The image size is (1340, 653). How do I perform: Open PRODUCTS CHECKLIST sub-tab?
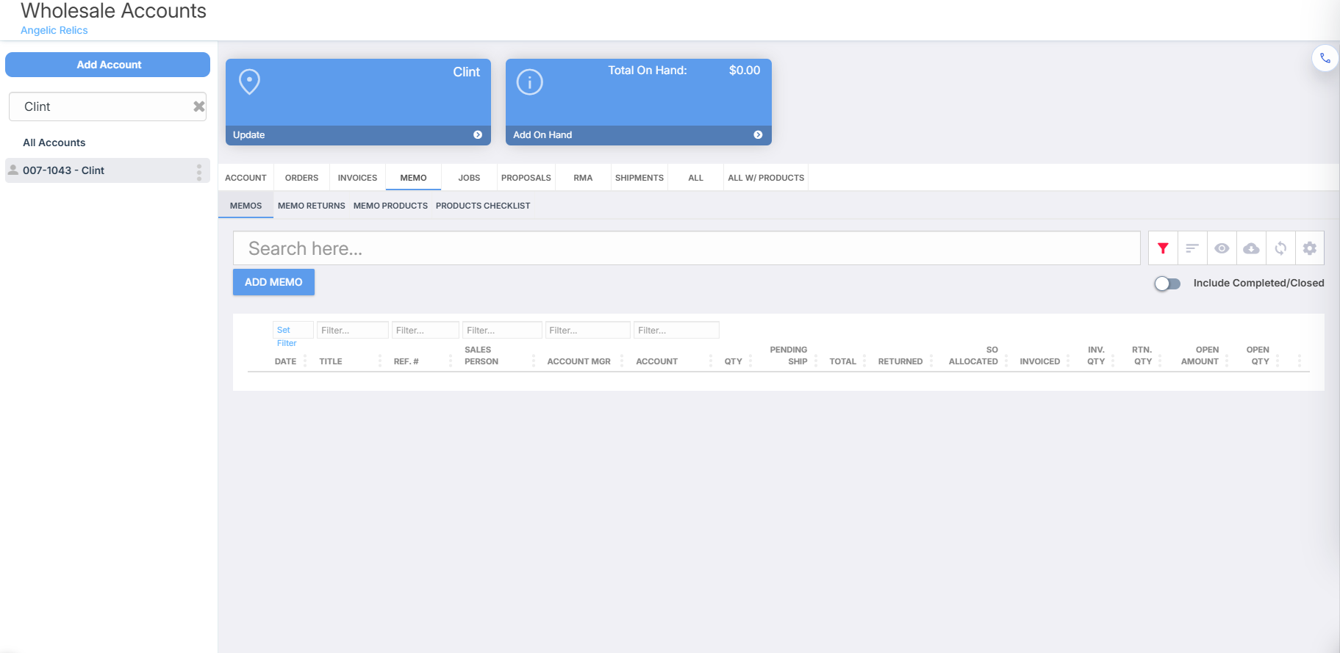tap(483, 206)
